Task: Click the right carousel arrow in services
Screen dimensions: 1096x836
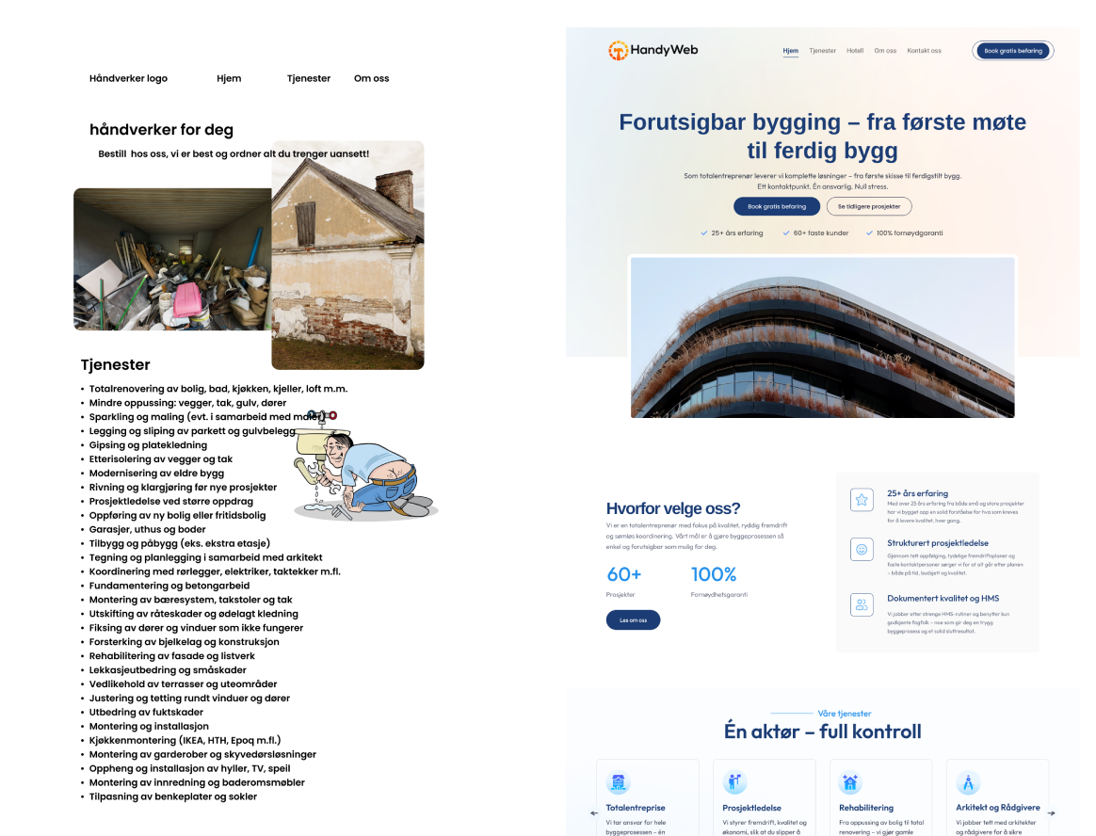Action: (x=1051, y=812)
